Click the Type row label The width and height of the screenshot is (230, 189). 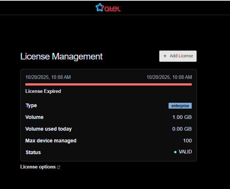click(31, 106)
